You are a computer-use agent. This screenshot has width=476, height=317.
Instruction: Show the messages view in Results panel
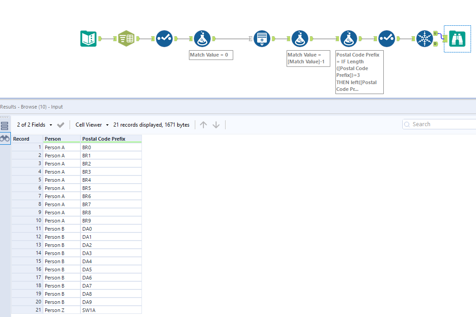click(5, 126)
